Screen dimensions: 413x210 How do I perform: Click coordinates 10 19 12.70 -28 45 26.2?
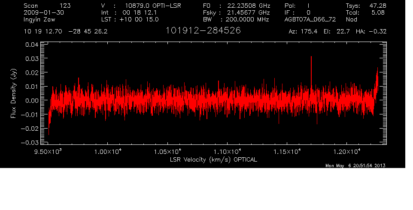pyautogui.click(x=66, y=31)
